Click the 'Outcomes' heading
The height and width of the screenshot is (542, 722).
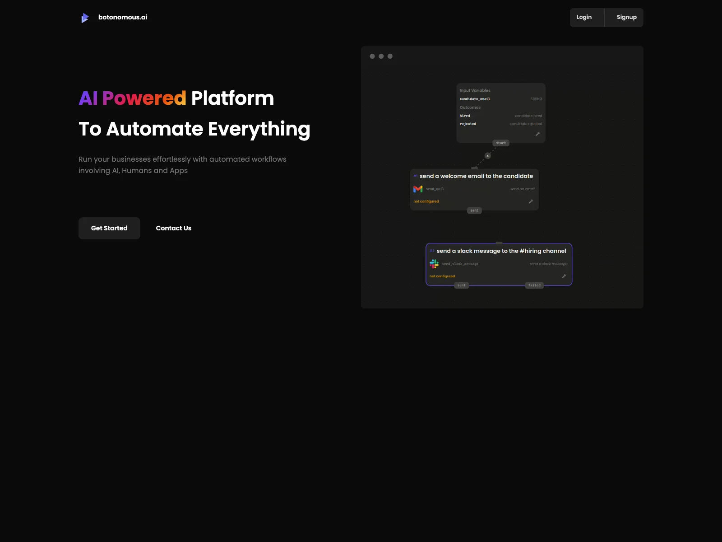pos(470,107)
